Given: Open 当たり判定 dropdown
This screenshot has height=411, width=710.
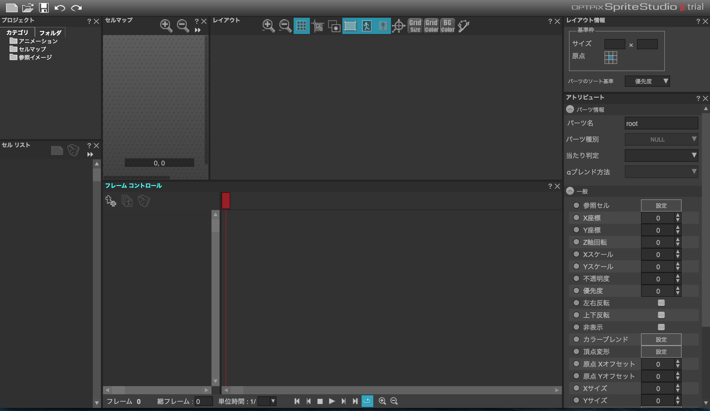Looking at the screenshot, I should tap(661, 156).
